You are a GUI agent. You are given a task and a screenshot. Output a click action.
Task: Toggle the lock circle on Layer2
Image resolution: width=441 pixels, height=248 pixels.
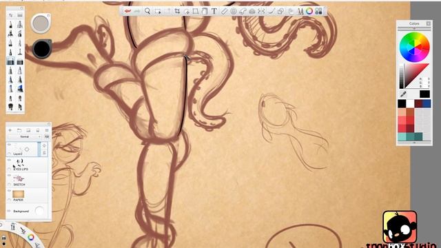[9, 154]
